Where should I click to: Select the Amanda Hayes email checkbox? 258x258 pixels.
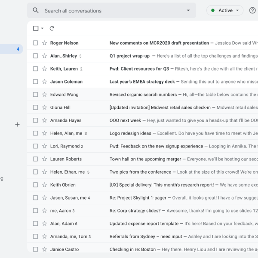pos(36,120)
